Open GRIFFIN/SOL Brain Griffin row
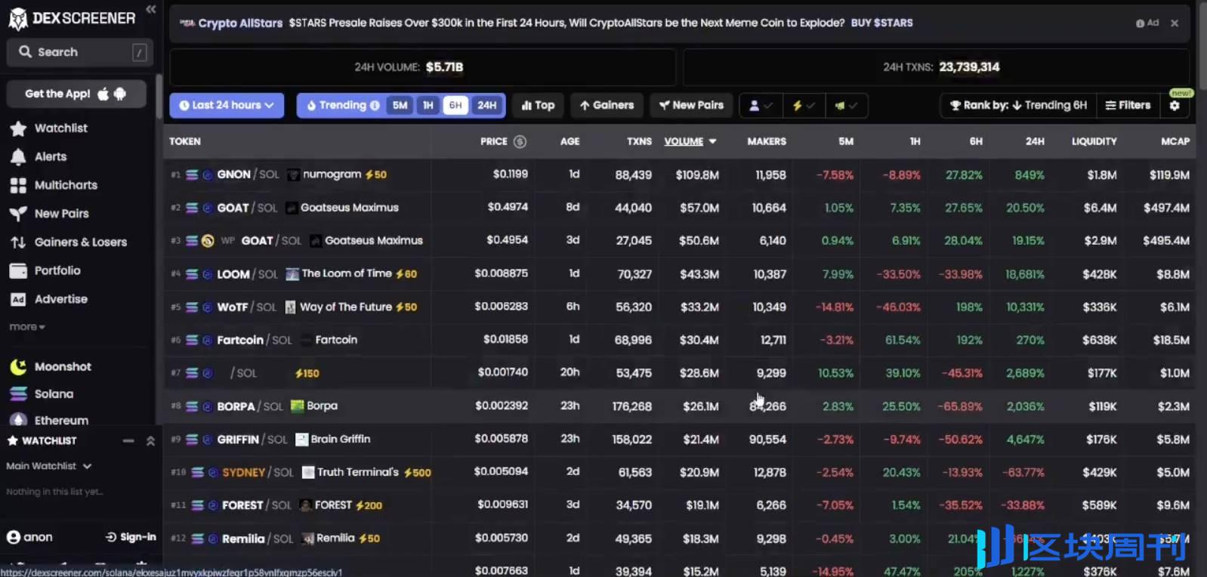Image resolution: width=1207 pixels, height=577 pixels. pyautogui.click(x=679, y=440)
